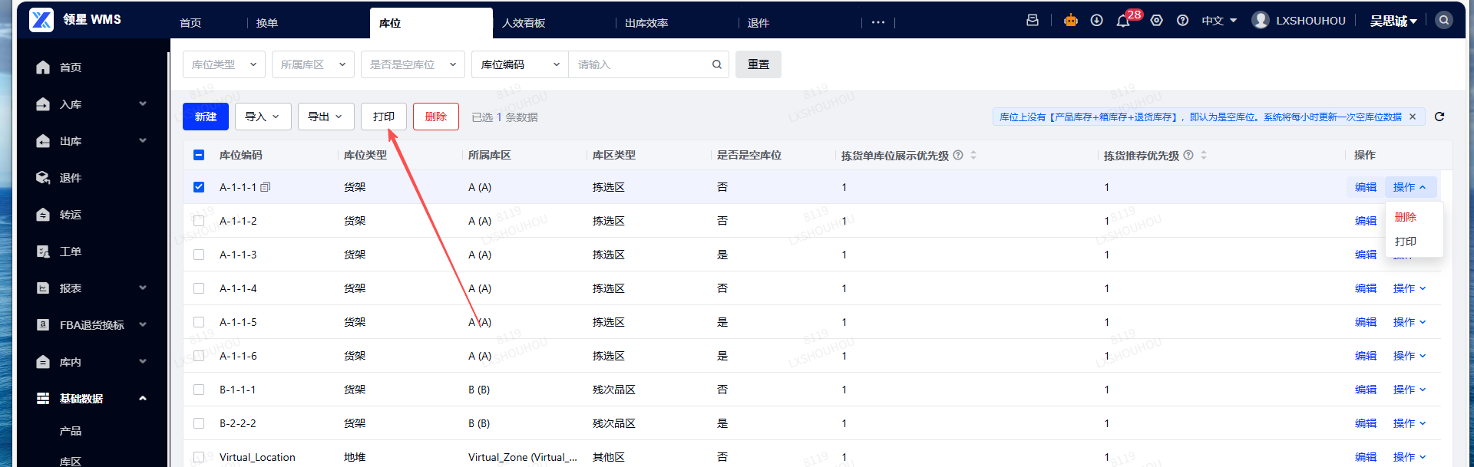This screenshot has height=467, width=1474.
Task: Expand 操作 menu for row A-1-1-4
Action: click(x=1410, y=288)
